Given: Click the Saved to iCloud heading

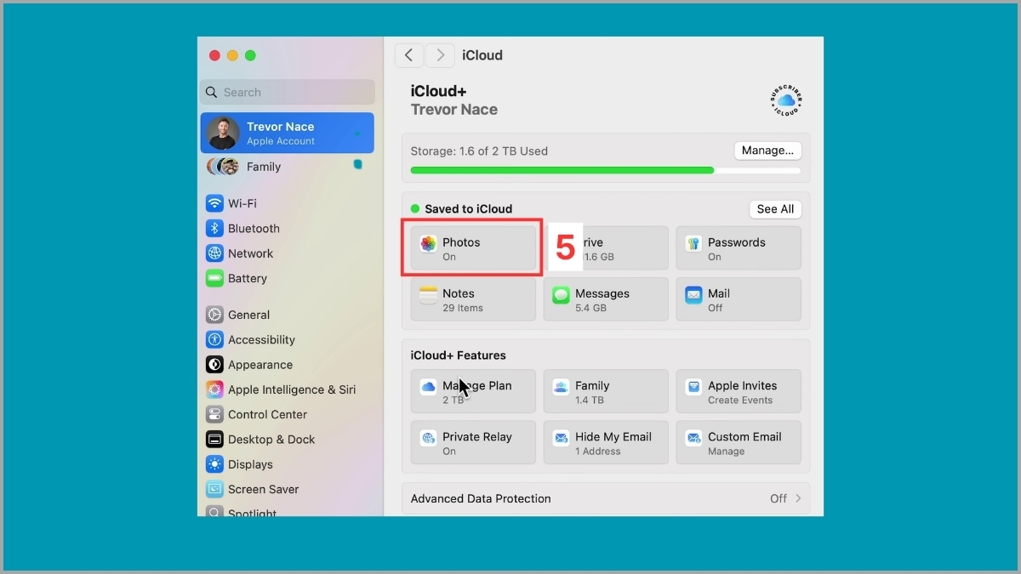Looking at the screenshot, I should 468,208.
